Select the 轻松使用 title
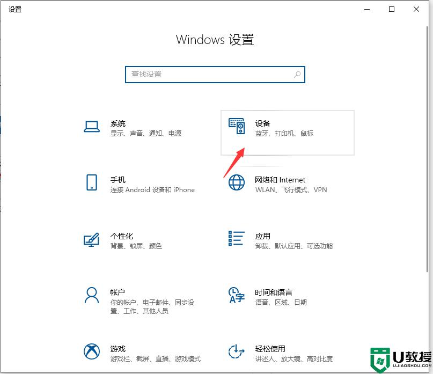The image size is (433, 374). tap(270, 349)
